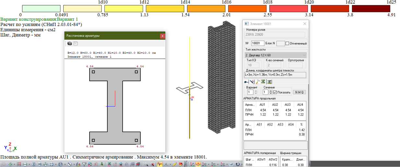Click the filter funnel icon in bottom toolbar
Viewport: 400px width, 167px height.
tap(84, 164)
